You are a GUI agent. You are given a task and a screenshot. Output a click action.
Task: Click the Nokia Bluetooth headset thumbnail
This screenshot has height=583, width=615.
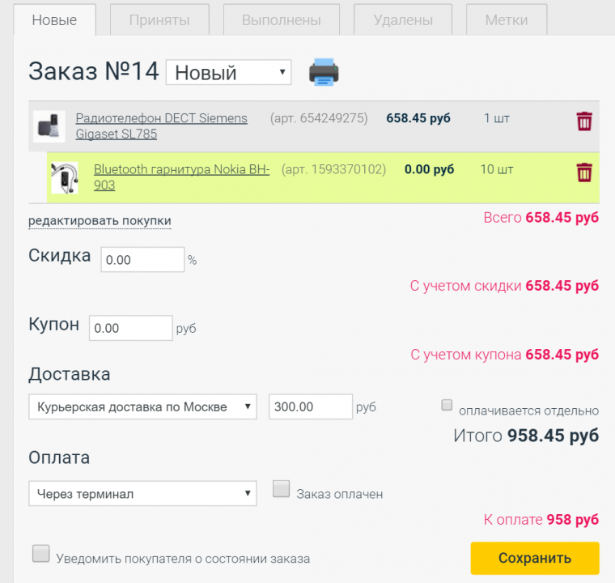coord(64,177)
